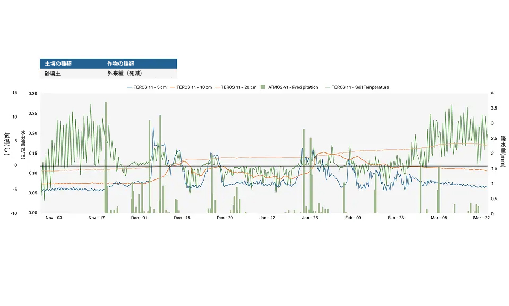Click the 0.00 water content tick label
Screen dimensions: 509x306
click(33, 213)
